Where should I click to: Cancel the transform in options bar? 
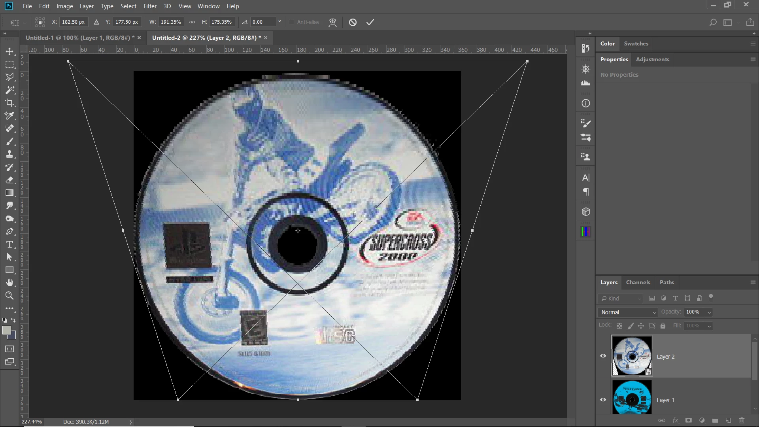coord(353,23)
